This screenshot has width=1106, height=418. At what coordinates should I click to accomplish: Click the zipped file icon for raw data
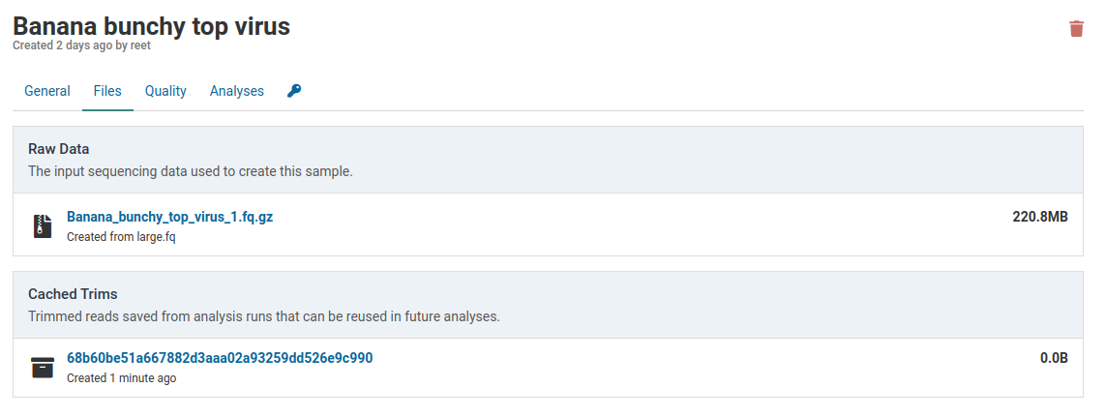pyautogui.click(x=42, y=225)
